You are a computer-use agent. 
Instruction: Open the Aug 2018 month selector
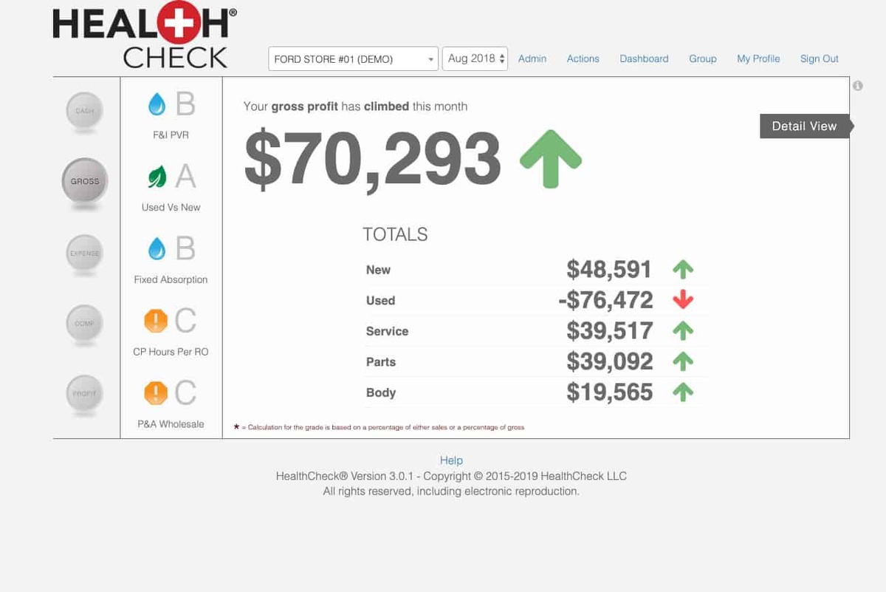click(475, 58)
